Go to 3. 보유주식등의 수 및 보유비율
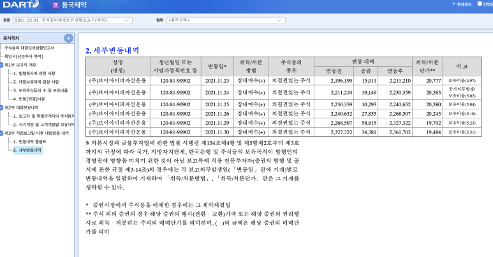The image size is (493, 257). coord(41,90)
